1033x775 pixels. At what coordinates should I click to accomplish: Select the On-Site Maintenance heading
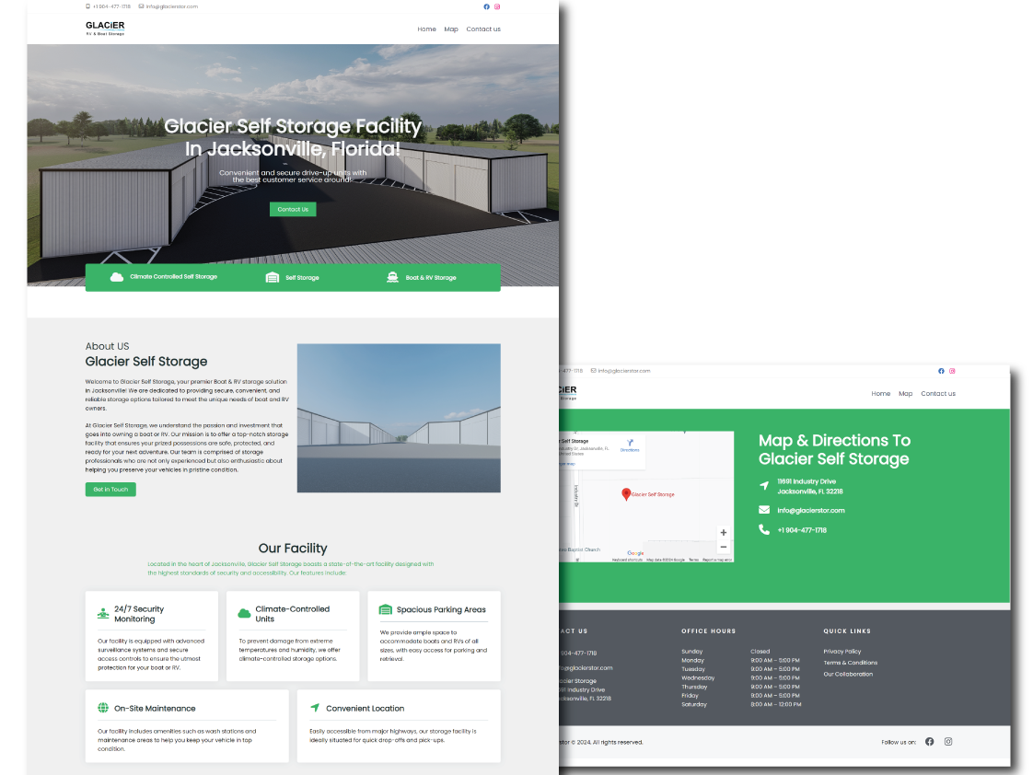(155, 709)
